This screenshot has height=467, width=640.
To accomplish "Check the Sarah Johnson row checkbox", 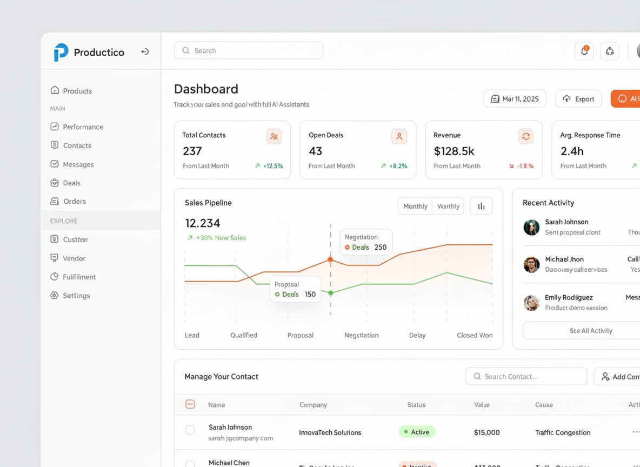I will [x=190, y=430].
